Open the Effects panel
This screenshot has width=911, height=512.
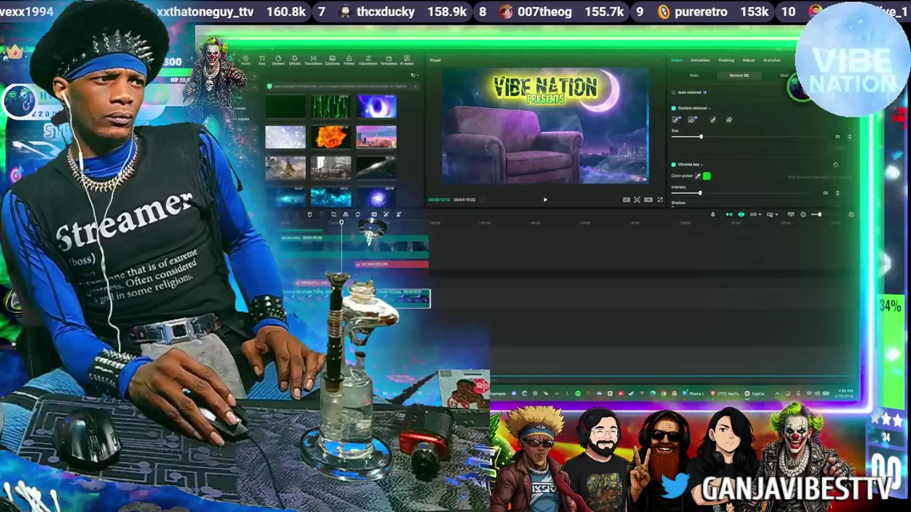point(295,60)
